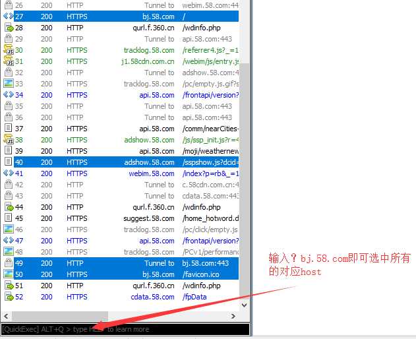Image resolution: width=416 pixels, height=339 pixels.
Task: Select the /wdinfo.php URL in session 28
Action: (201, 28)
